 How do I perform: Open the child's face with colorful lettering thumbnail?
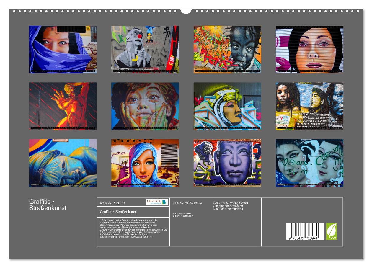tap(227, 49)
